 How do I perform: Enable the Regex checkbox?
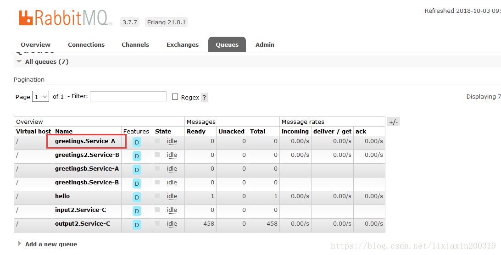pyautogui.click(x=175, y=96)
